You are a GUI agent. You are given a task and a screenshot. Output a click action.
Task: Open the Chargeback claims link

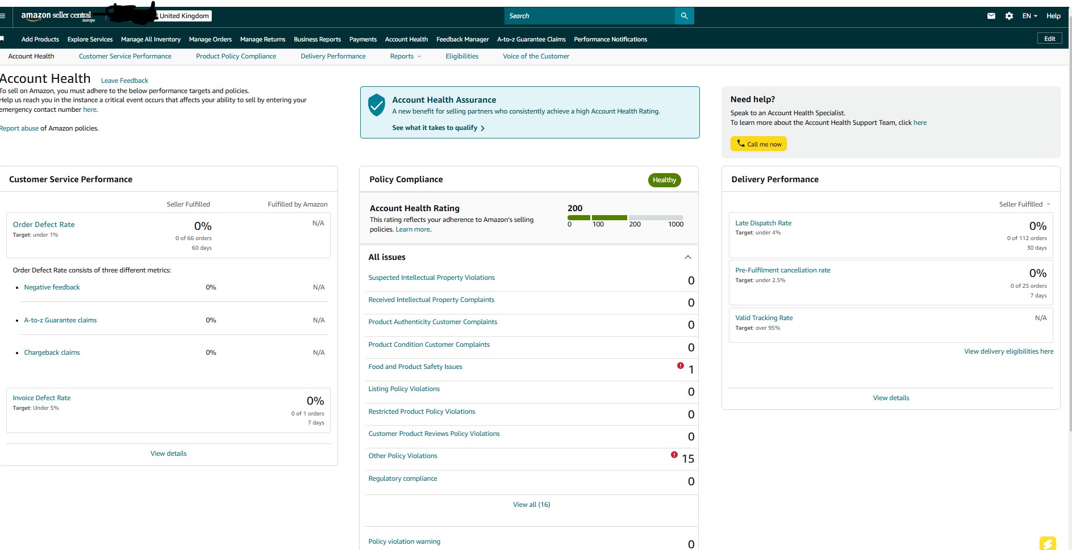click(52, 352)
